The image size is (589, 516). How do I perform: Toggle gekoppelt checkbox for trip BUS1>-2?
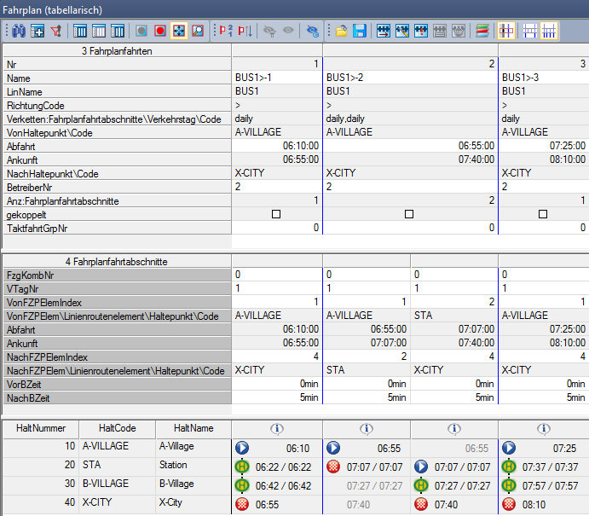point(409,214)
